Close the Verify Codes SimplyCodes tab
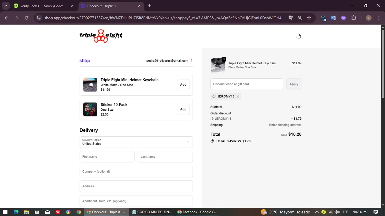This screenshot has height=216, width=385. coord(72,6)
